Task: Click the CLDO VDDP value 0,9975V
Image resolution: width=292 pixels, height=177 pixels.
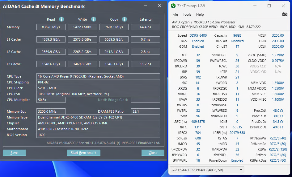Action: coord(278,61)
